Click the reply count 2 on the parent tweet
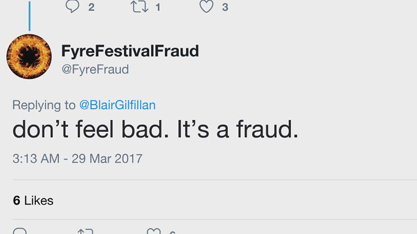Image resolution: width=417 pixels, height=234 pixels. click(x=91, y=7)
